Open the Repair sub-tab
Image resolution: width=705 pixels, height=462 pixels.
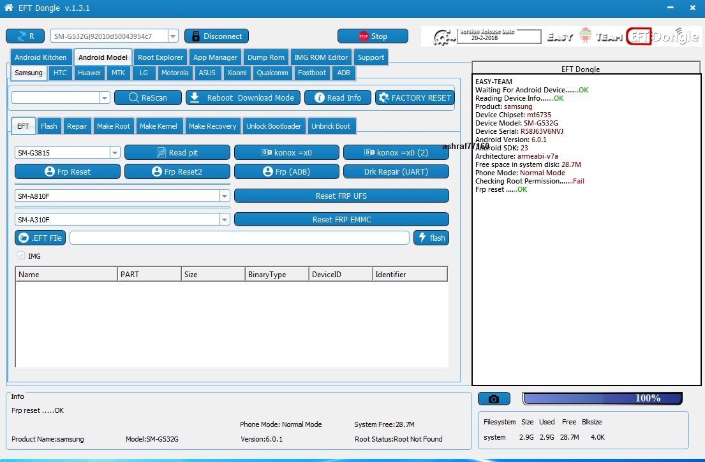[x=77, y=126]
